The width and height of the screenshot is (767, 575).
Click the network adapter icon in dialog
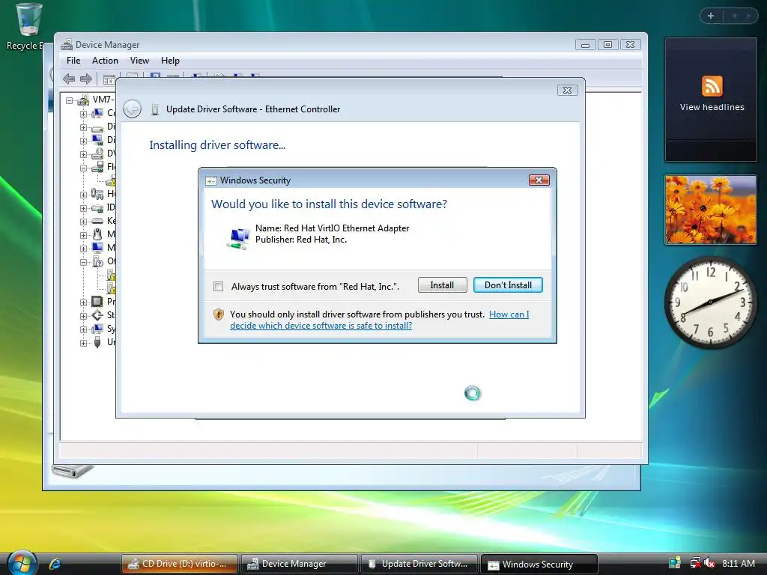(238, 239)
